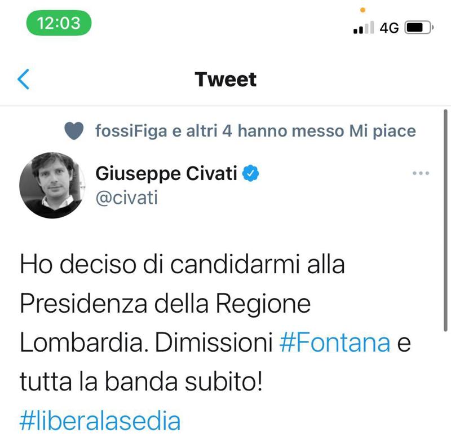
Task: Tap the cellular signal bars
Action: point(364,28)
